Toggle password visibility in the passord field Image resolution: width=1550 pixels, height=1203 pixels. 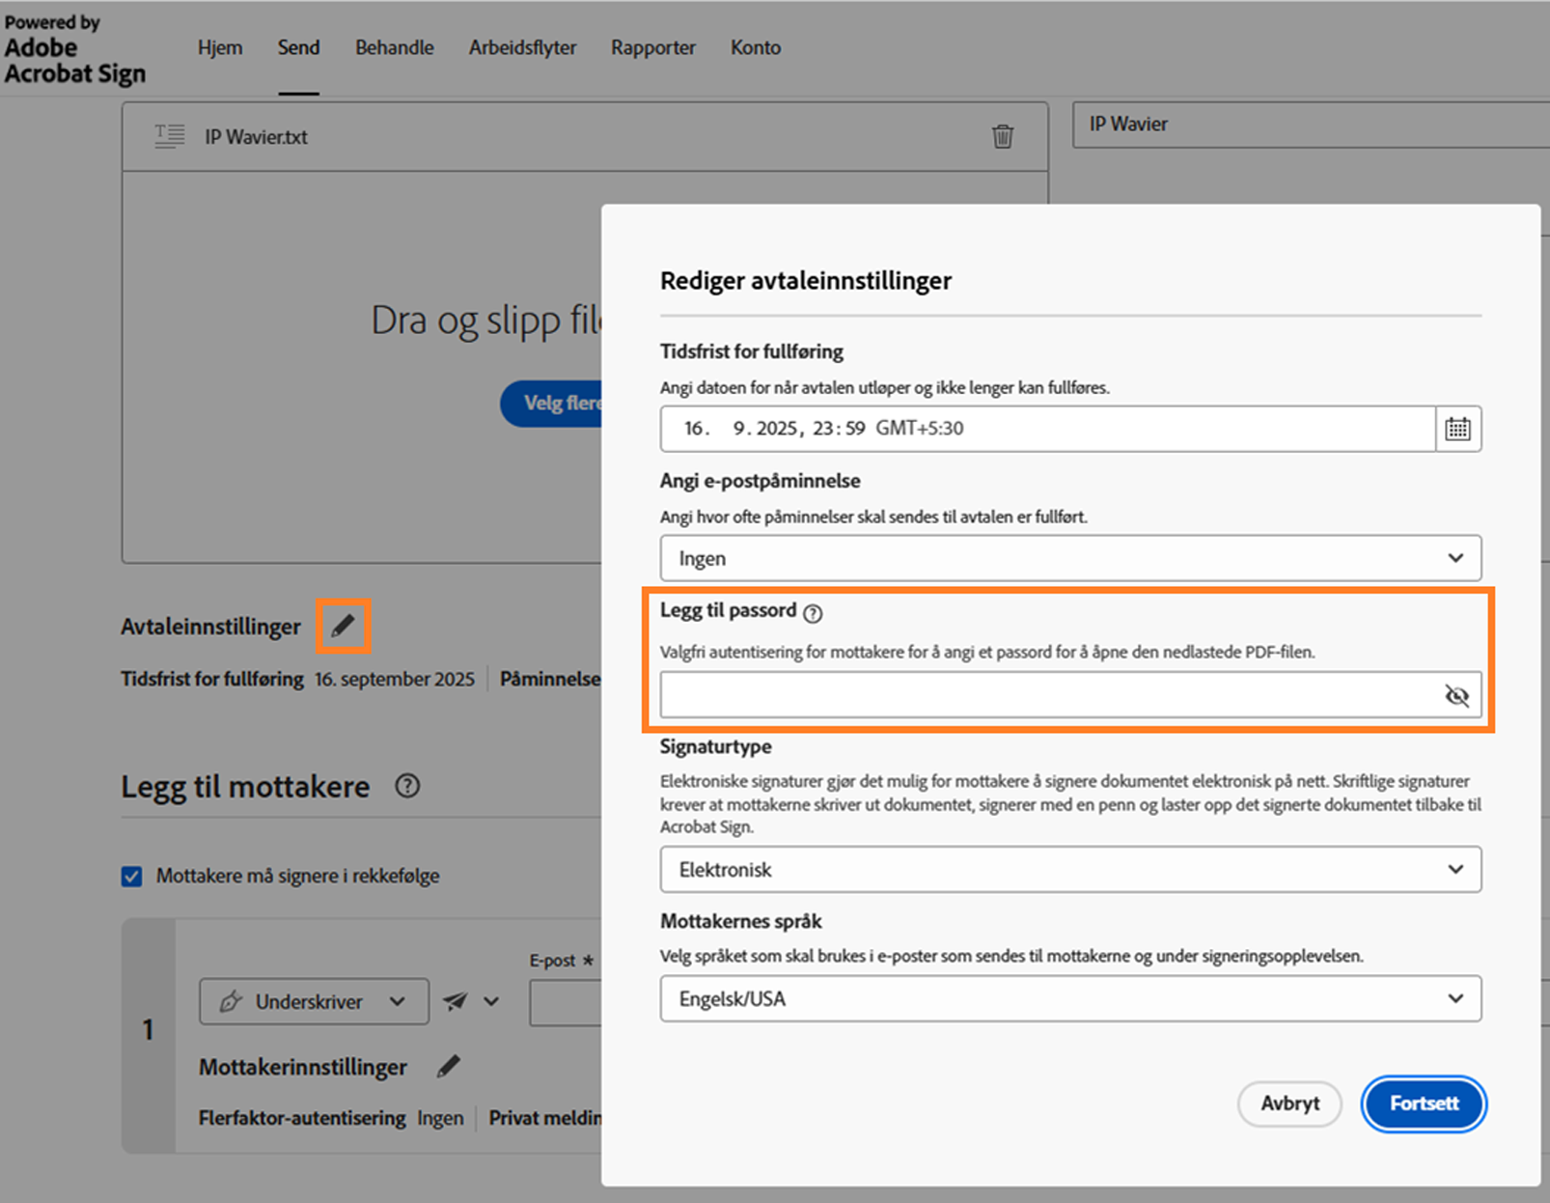click(x=1455, y=693)
